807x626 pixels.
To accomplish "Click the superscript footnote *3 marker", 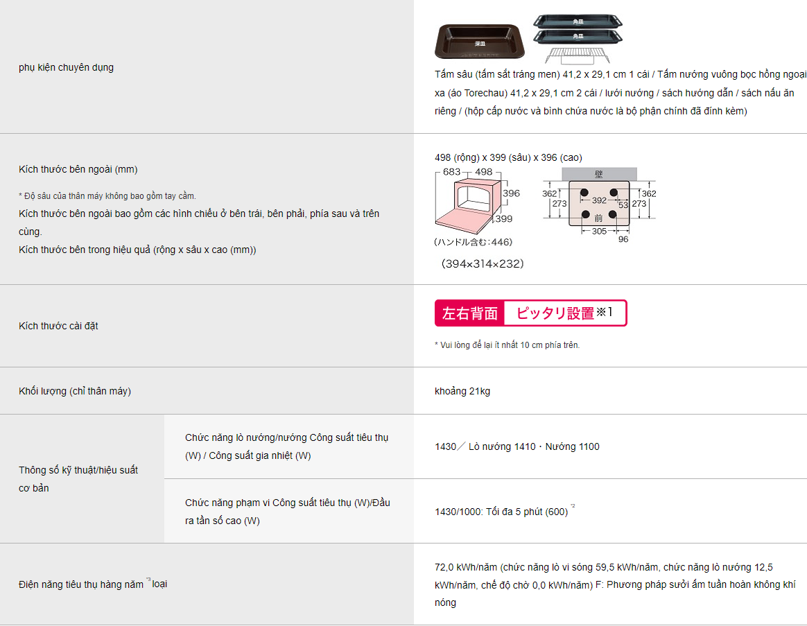I will coord(148,580).
